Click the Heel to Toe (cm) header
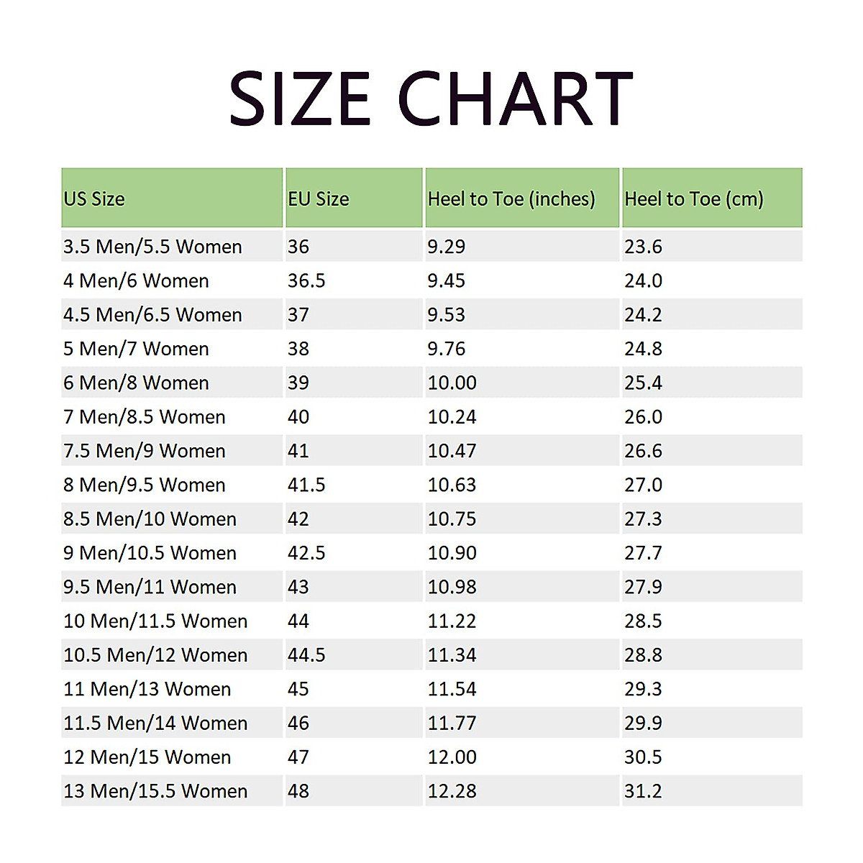Image resolution: width=863 pixels, height=863 pixels. [x=693, y=199]
